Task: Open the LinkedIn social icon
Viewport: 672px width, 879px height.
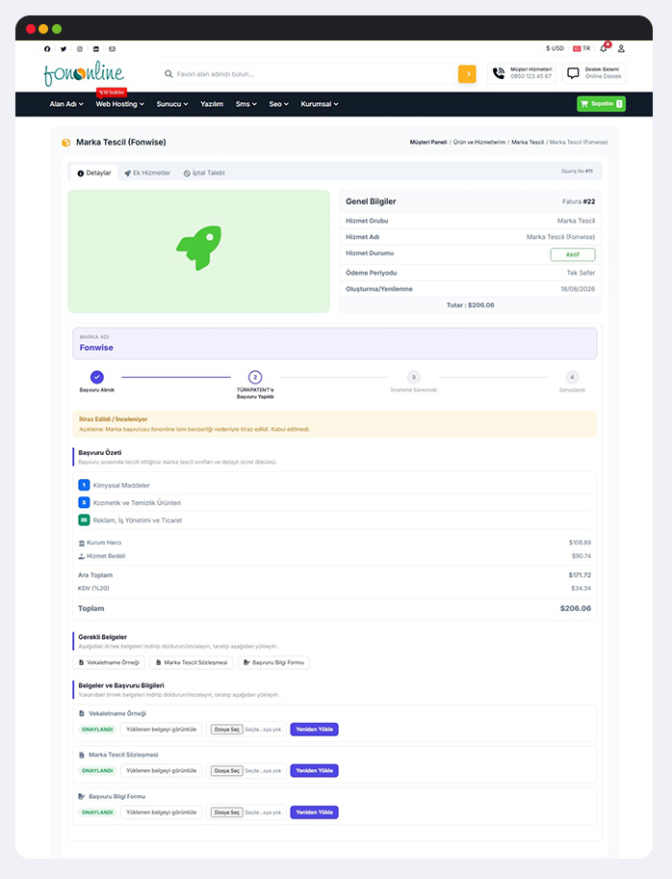Action: pyautogui.click(x=95, y=49)
